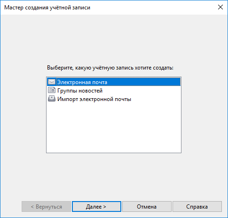The height and width of the screenshot is (218, 228).
Task: Click blank row area right of Импорт электронной почты
Action: point(156,99)
